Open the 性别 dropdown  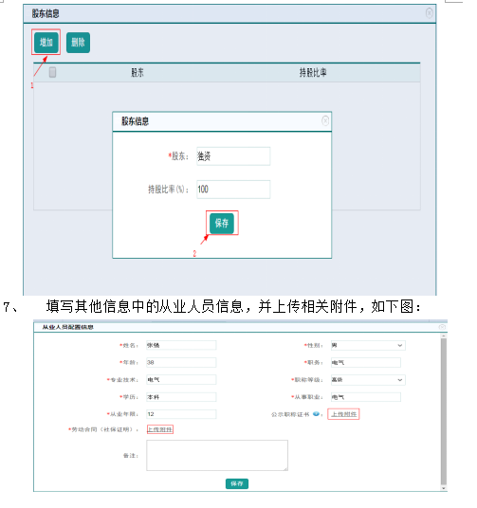point(368,345)
